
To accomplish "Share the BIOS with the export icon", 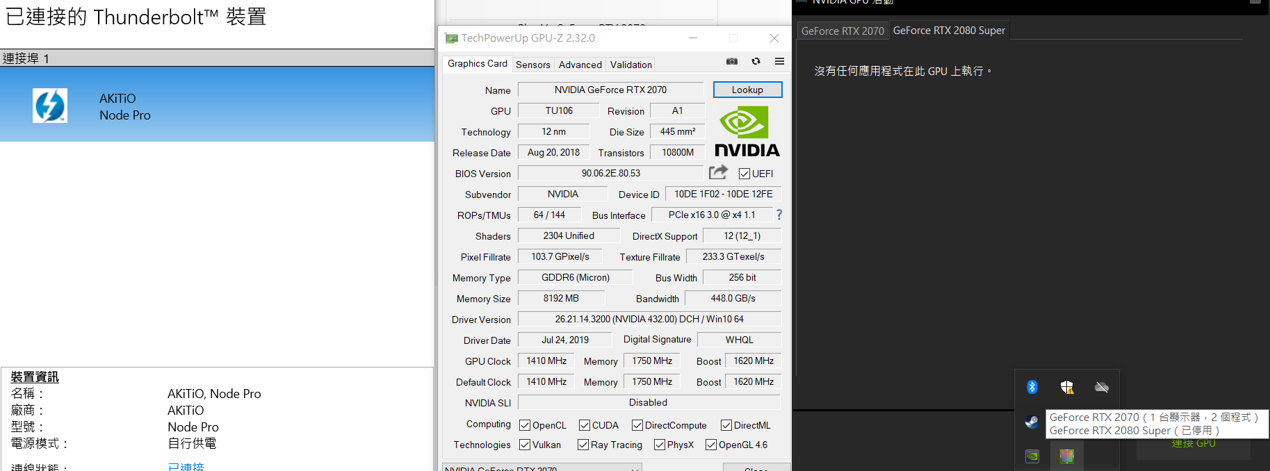I will (x=718, y=172).
